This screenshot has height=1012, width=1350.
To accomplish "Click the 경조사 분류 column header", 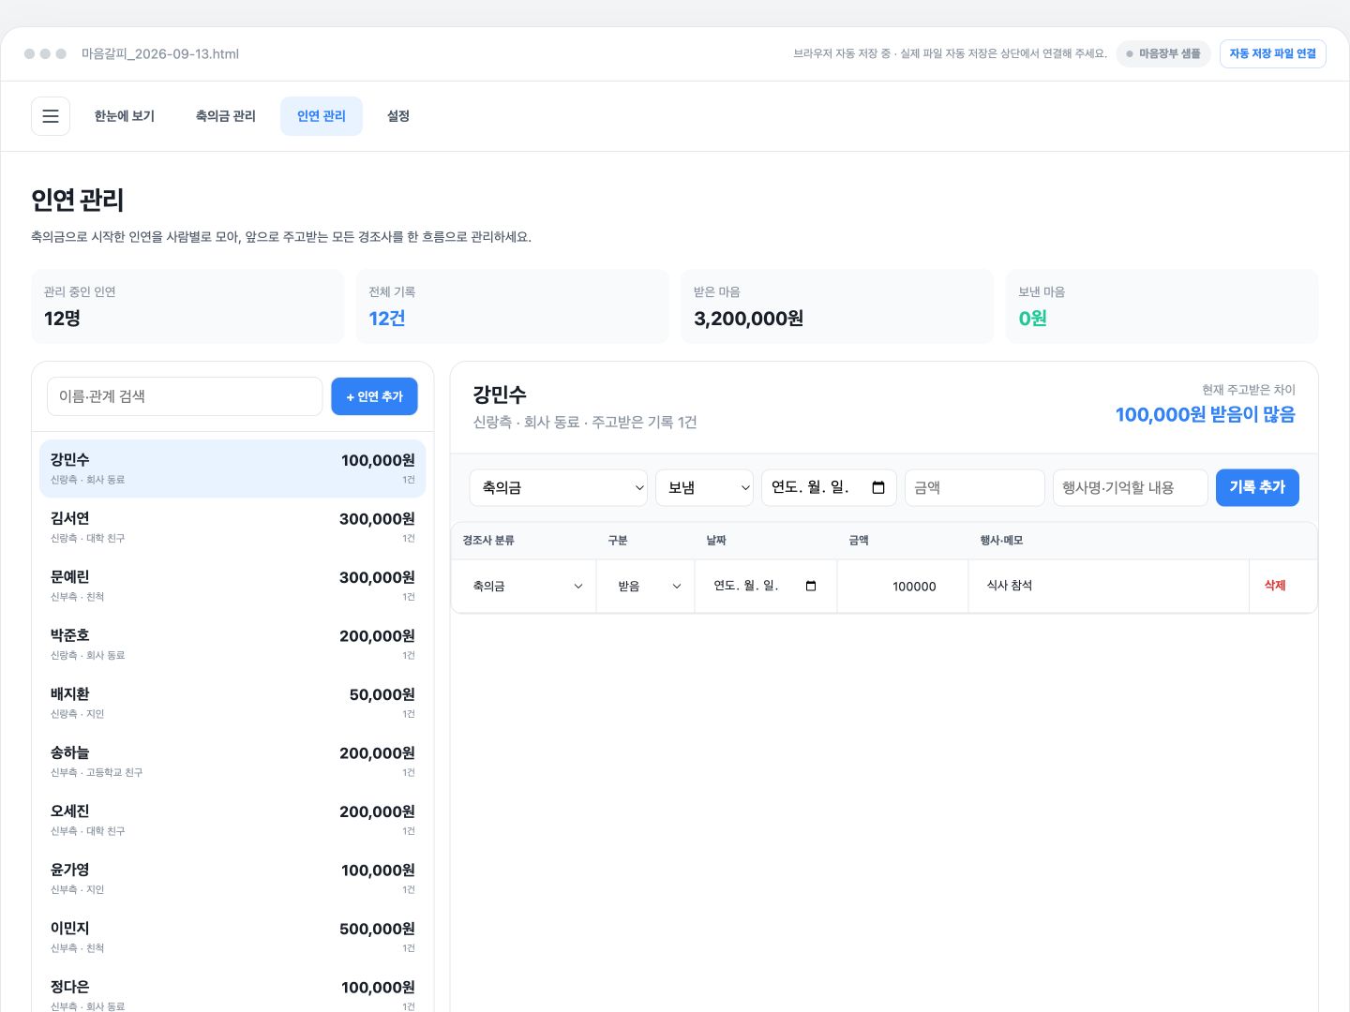I will pyautogui.click(x=488, y=541).
